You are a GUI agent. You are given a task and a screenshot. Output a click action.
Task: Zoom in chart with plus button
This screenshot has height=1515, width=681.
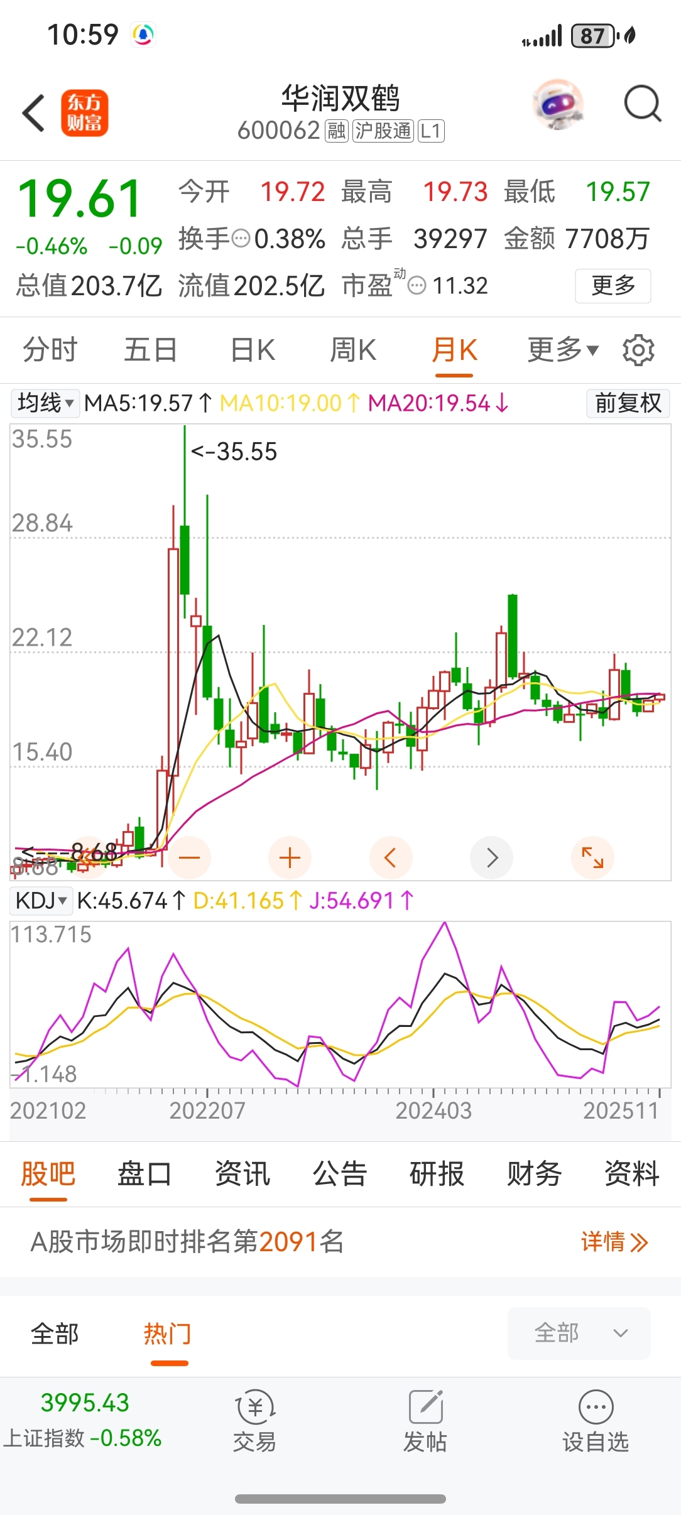[x=290, y=857]
